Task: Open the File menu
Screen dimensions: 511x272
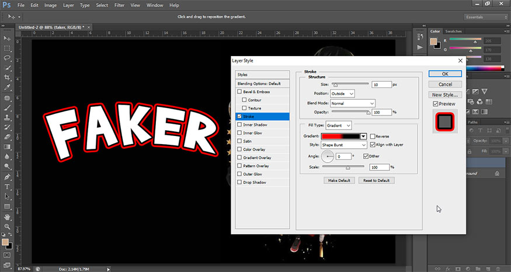Action: pos(21,5)
